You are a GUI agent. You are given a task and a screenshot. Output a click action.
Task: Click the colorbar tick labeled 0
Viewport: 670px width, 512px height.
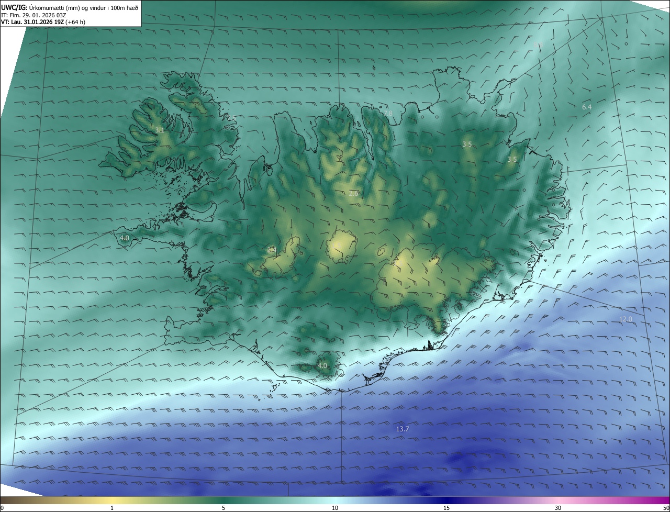[x=2, y=508]
